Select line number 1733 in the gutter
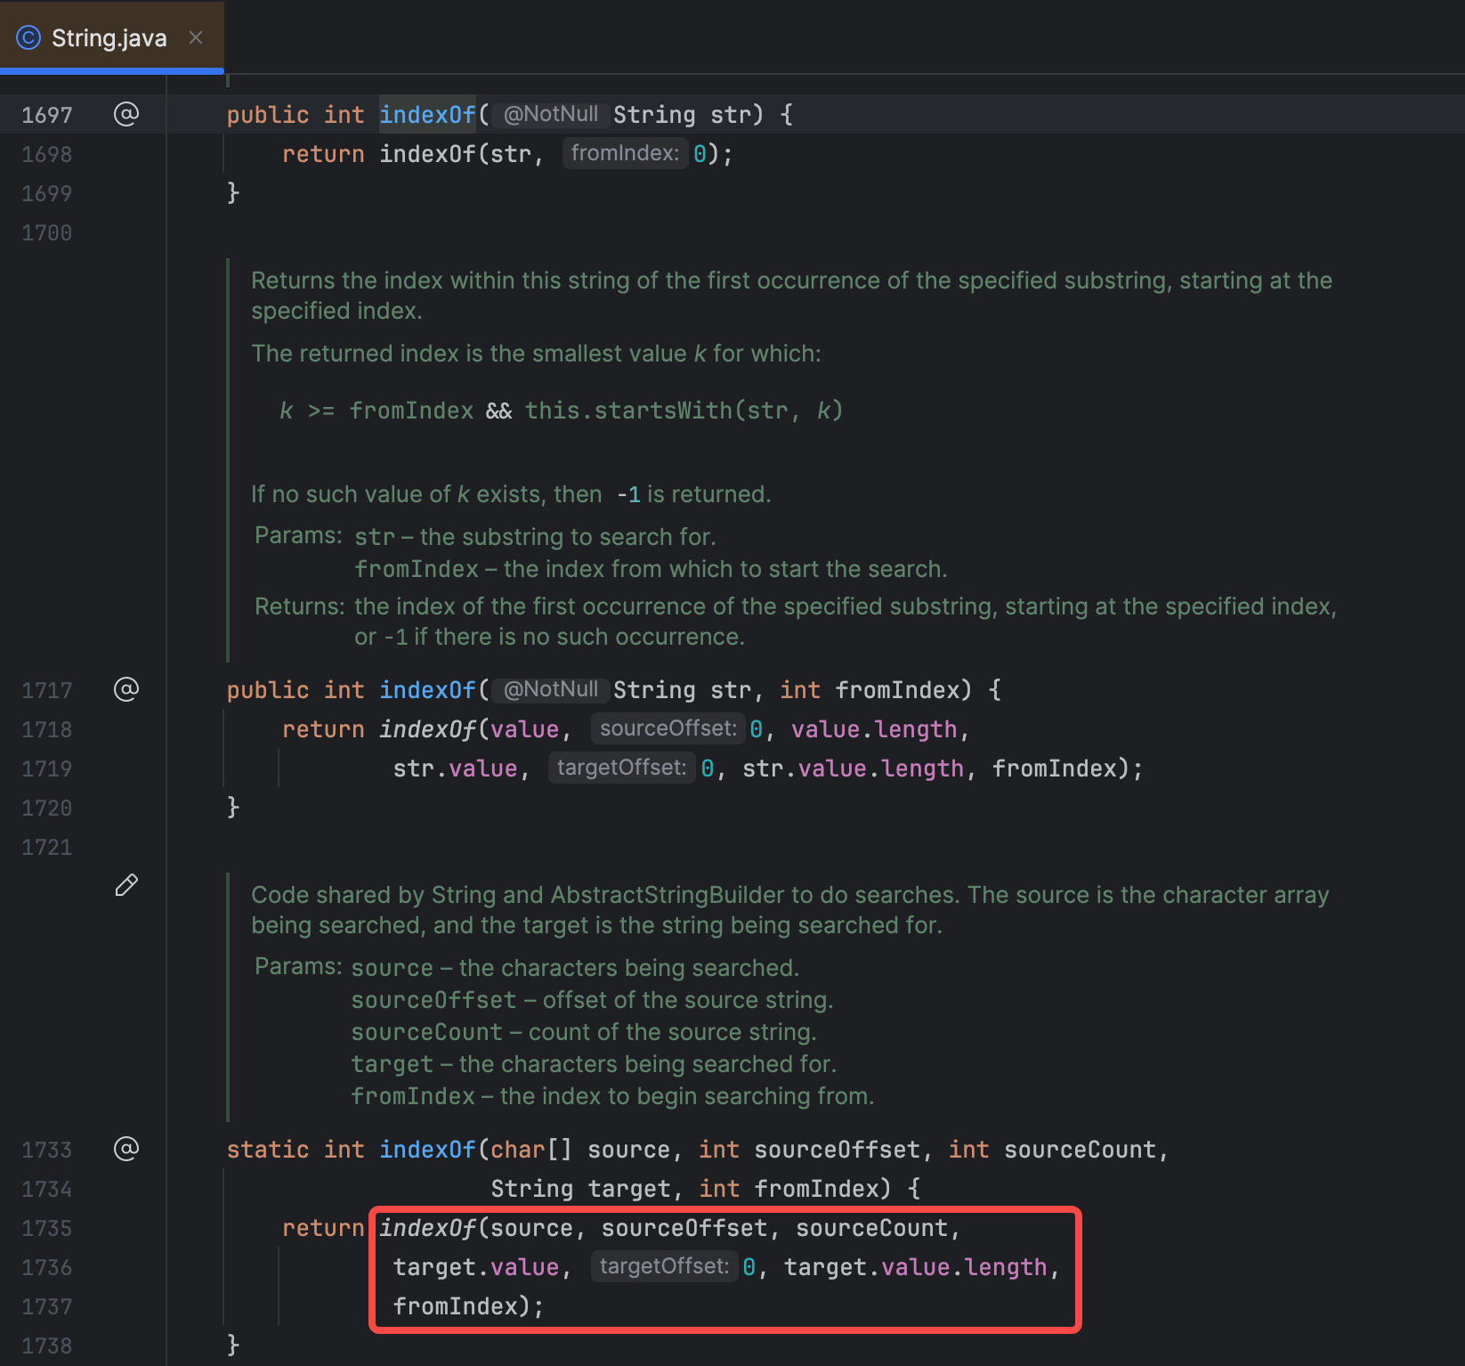This screenshot has height=1366, width=1465. click(47, 1150)
